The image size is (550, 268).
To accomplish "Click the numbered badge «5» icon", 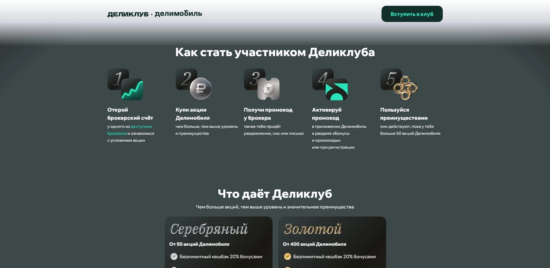I will [x=391, y=79].
